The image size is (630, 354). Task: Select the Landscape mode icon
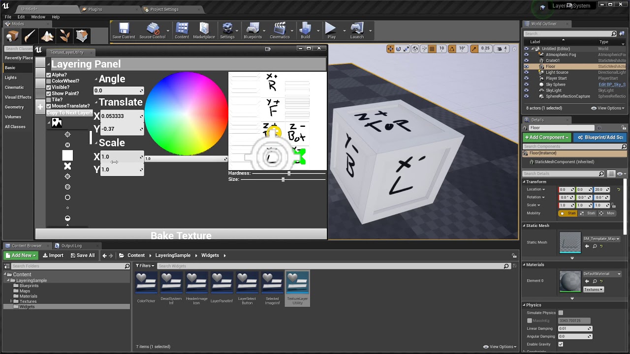[47, 36]
